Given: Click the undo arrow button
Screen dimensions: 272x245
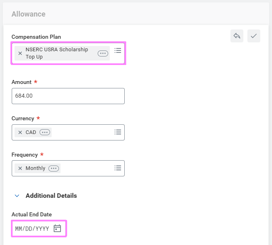Looking at the screenshot, I should pyautogui.click(x=237, y=36).
